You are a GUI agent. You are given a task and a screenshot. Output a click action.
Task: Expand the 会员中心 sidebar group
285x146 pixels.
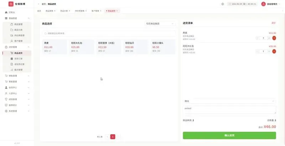click(x=17, y=87)
